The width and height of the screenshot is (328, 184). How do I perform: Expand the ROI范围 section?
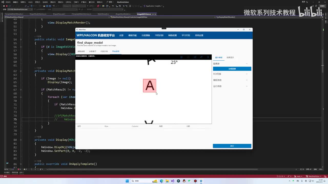(x=247, y=74)
